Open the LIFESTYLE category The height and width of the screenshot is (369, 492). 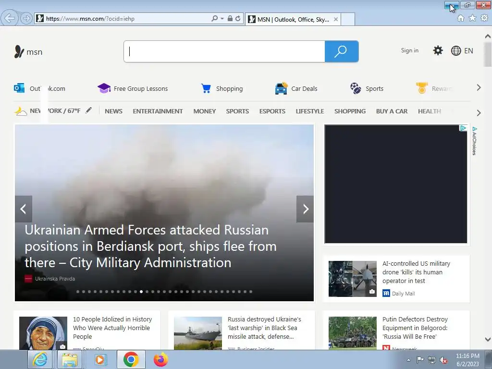310,111
